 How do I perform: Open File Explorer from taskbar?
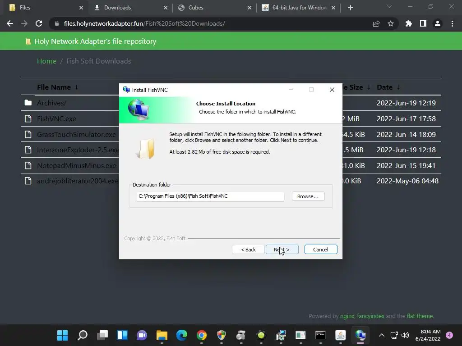pos(162,335)
